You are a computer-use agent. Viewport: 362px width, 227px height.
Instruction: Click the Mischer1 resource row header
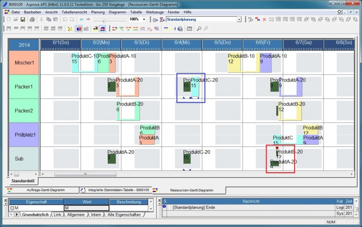point(24,62)
